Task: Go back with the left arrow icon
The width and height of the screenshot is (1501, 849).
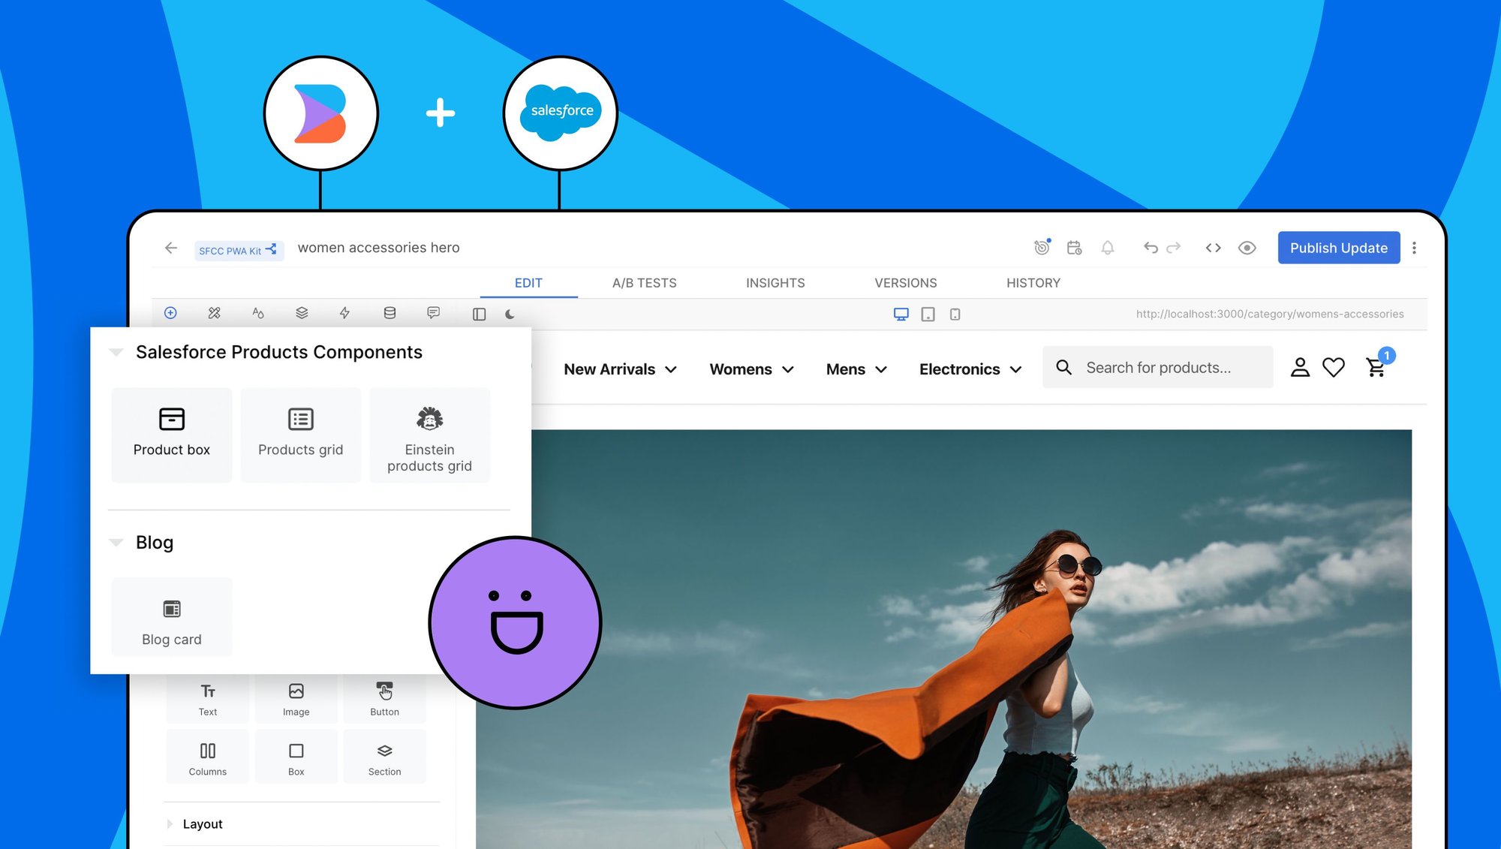Action: [x=171, y=248]
